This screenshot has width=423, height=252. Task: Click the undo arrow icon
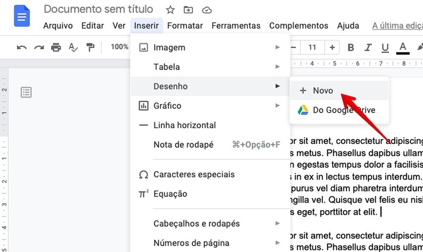pyautogui.click(x=21, y=47)
